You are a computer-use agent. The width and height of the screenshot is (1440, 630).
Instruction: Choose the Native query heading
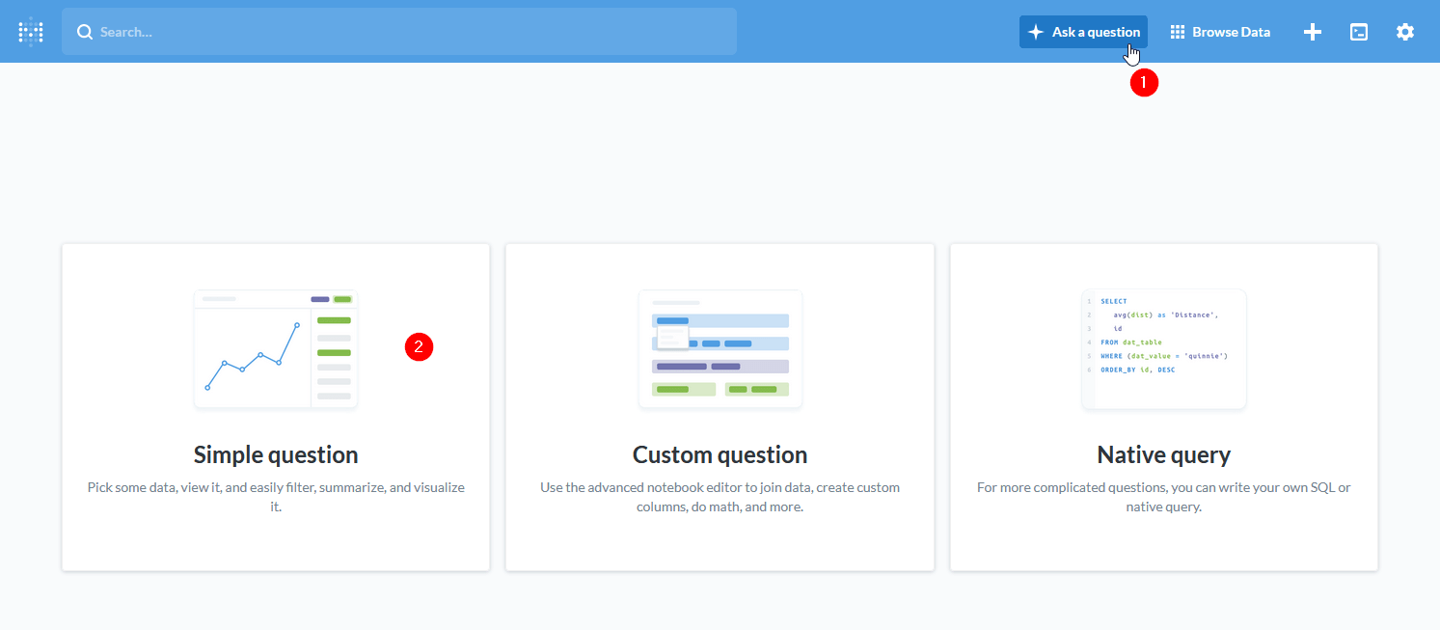[x=1163, y=454]
